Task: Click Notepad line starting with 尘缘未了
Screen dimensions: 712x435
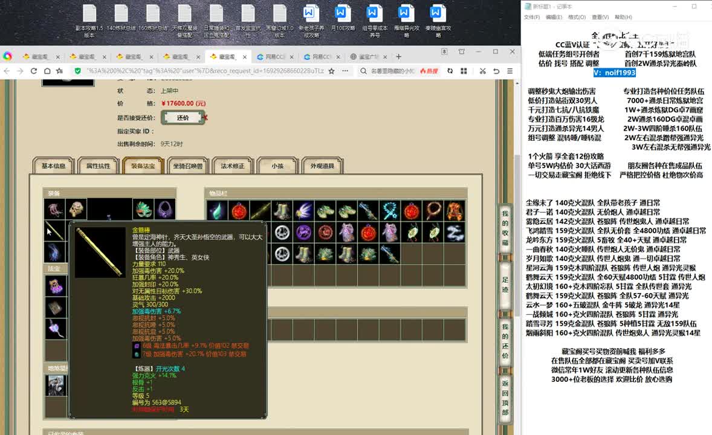Action: tap(592, 202)
